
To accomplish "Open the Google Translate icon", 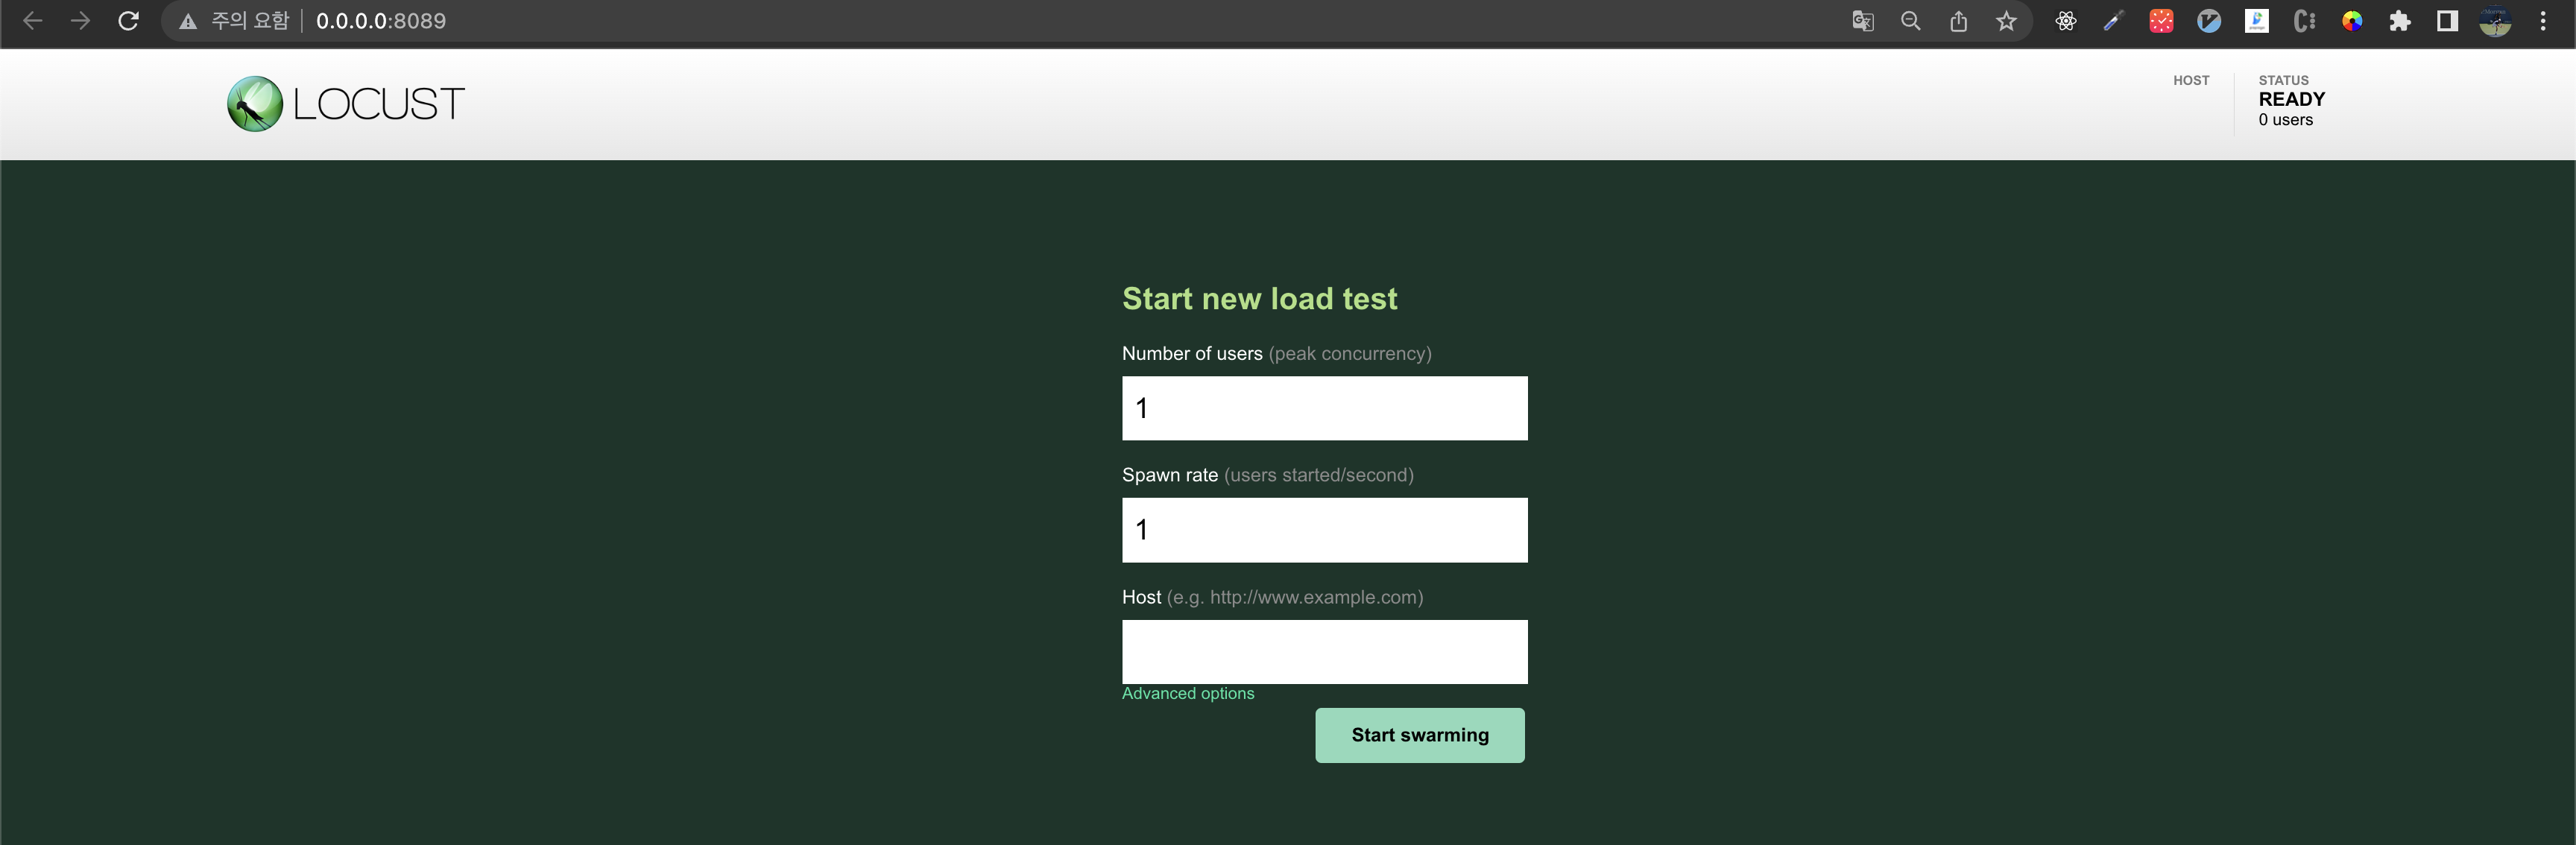I will coord(1862,21).
